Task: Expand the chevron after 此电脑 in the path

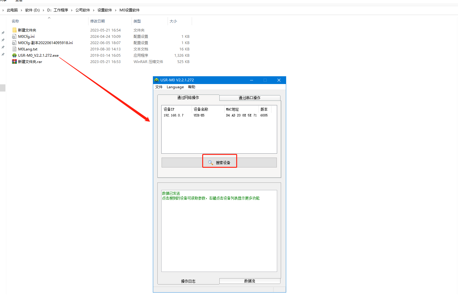Action: (21, 10)
